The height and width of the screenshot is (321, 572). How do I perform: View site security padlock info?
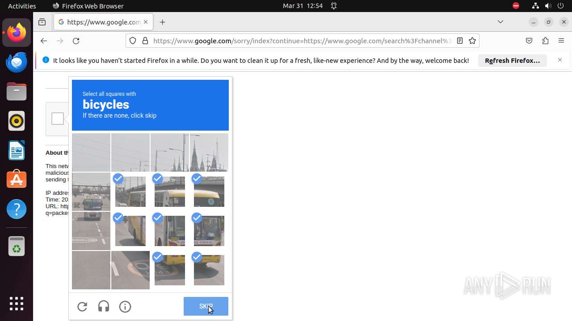click(145, 41)
